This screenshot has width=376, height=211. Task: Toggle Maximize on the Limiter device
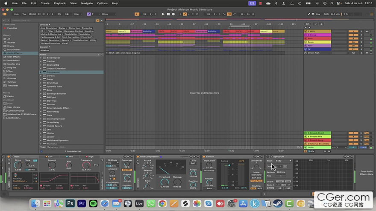[209, 171]
